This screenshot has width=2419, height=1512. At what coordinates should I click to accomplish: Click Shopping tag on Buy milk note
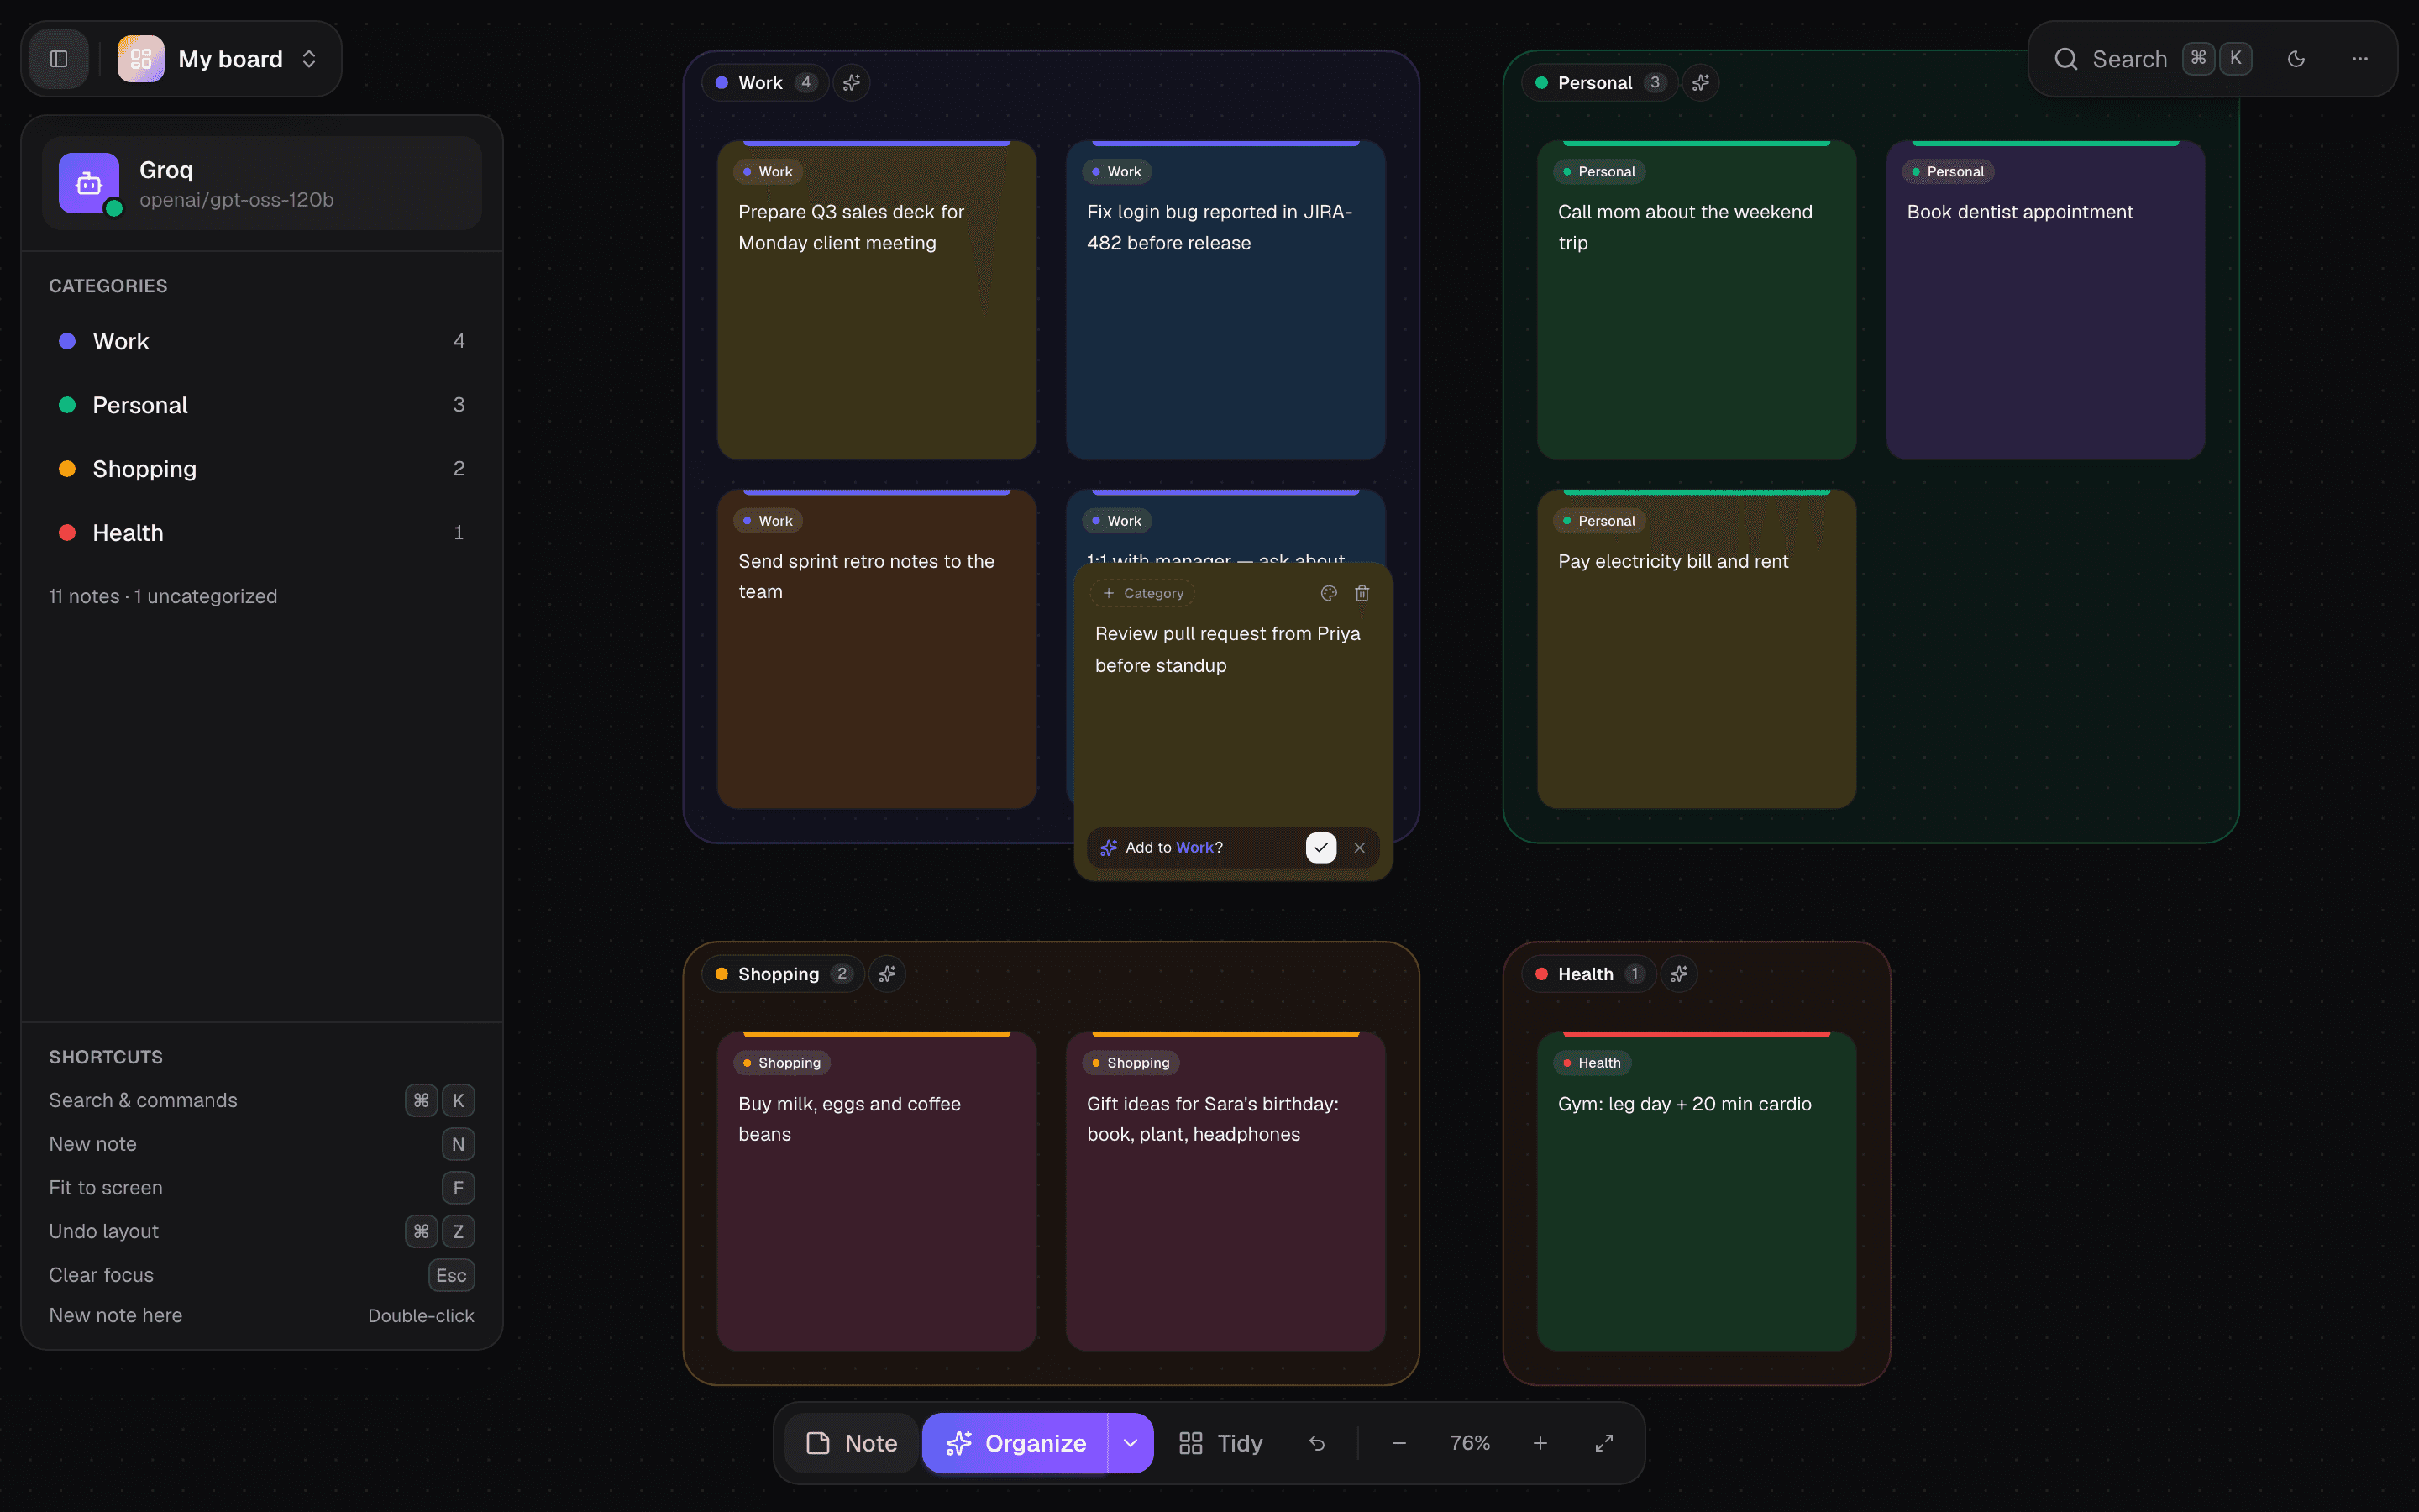click(x=782, y=1063)
